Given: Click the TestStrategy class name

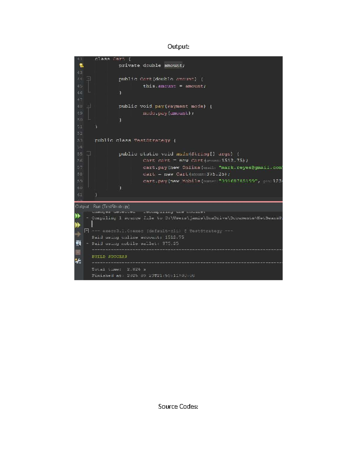Looking at the screenshot, I should (x=152, y=140).
